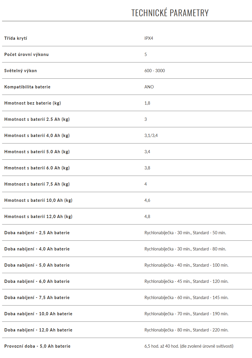Click the Hmotnost bez baterie (kg) label
Screen dimensions: 252x358
point(33,103)
